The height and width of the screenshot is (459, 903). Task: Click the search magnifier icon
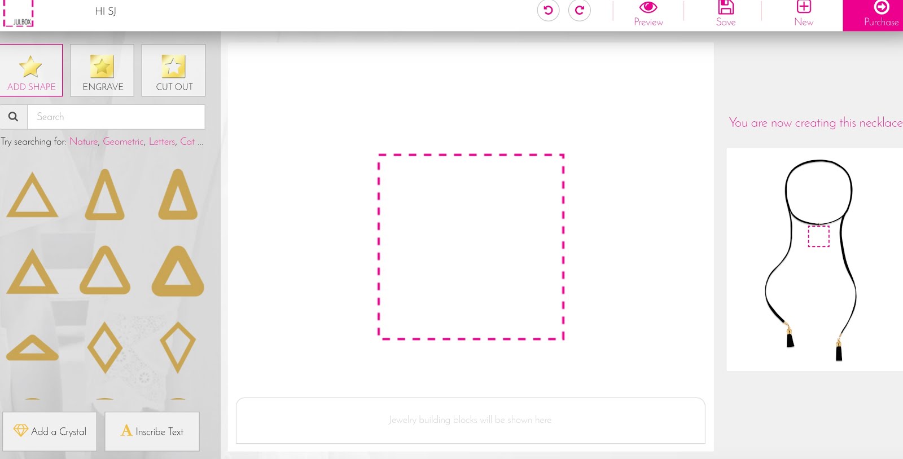(13, 117)
